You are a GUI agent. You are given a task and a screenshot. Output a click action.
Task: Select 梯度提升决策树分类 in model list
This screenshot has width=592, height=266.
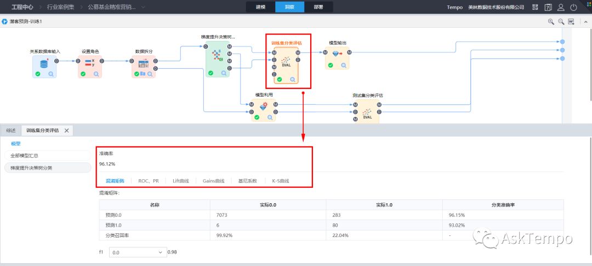[x=48, y=168]
